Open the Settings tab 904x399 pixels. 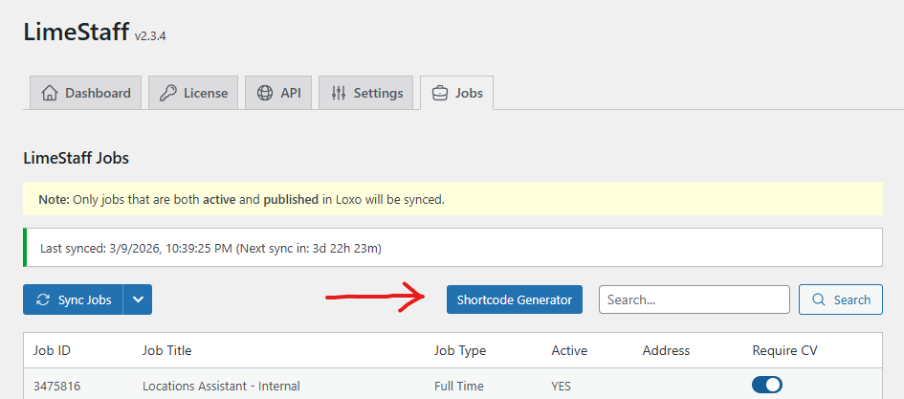coord(366,93)
